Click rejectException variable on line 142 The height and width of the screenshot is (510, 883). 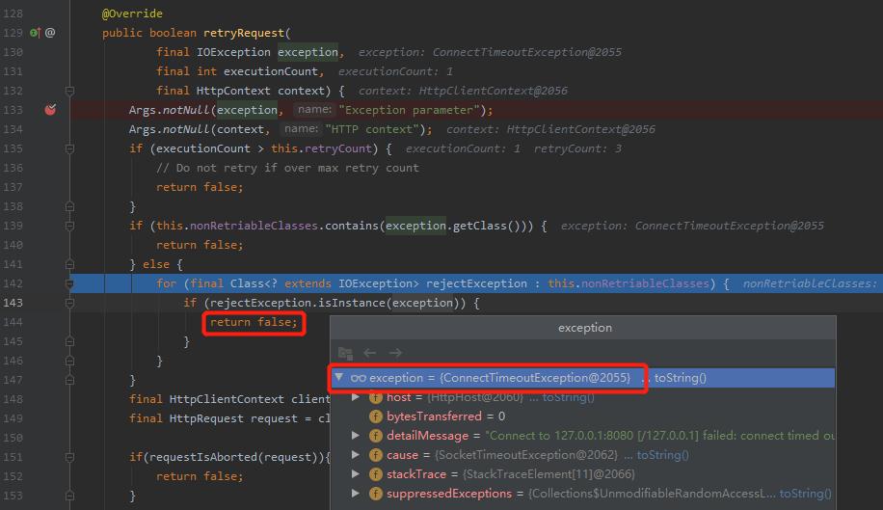pyautogui.click(x=476, y=283)
